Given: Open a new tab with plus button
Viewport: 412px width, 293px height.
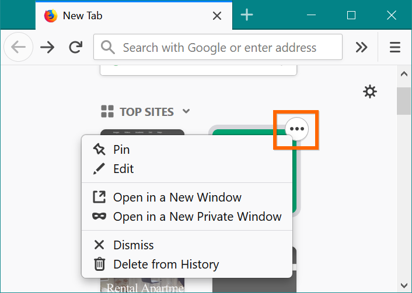Looking at the screenshot, I should click(247, 16).
